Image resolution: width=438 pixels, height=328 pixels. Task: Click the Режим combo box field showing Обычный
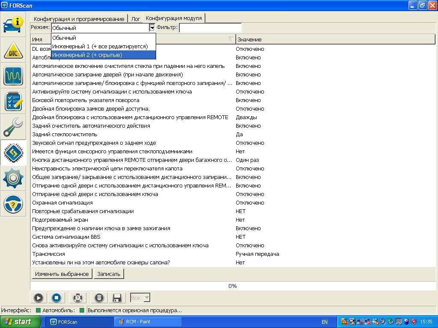click(x=100, y=28)
